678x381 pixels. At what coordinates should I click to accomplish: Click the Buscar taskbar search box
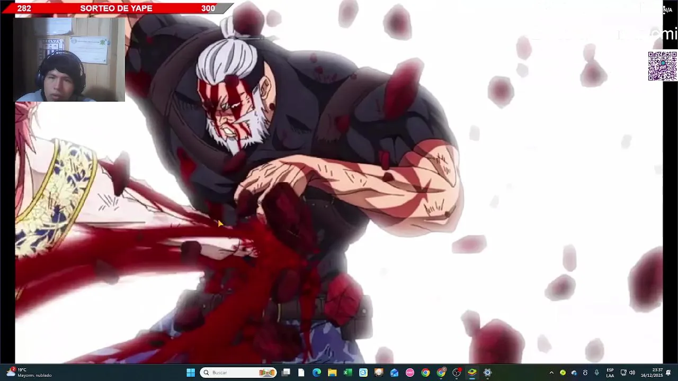[x=238, y=373]
